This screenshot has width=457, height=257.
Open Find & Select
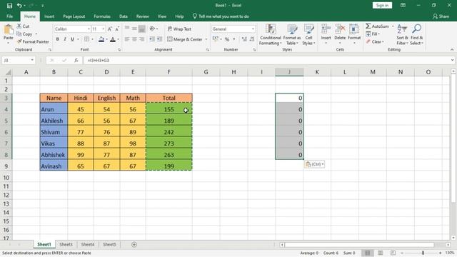[x=417, y=34]
